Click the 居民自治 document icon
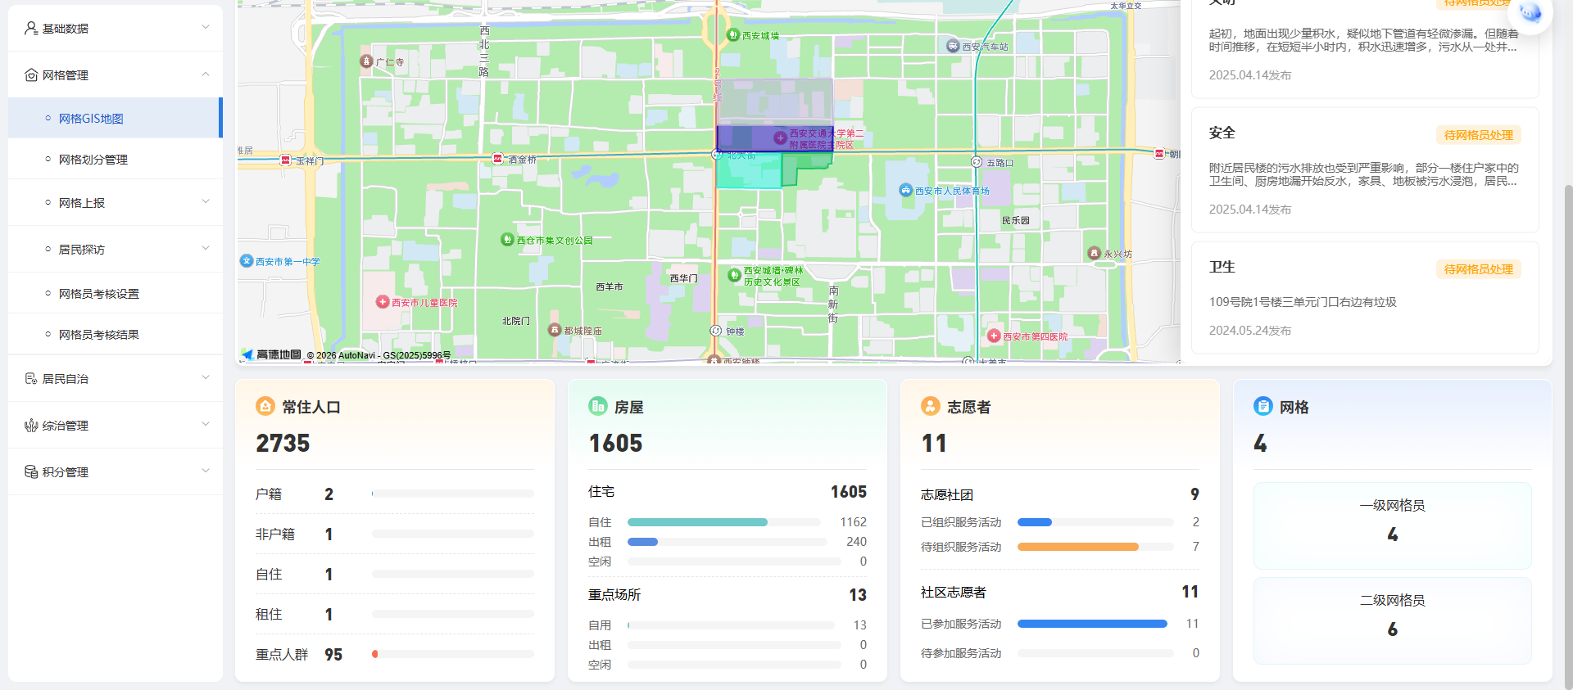 click(31, 379)
